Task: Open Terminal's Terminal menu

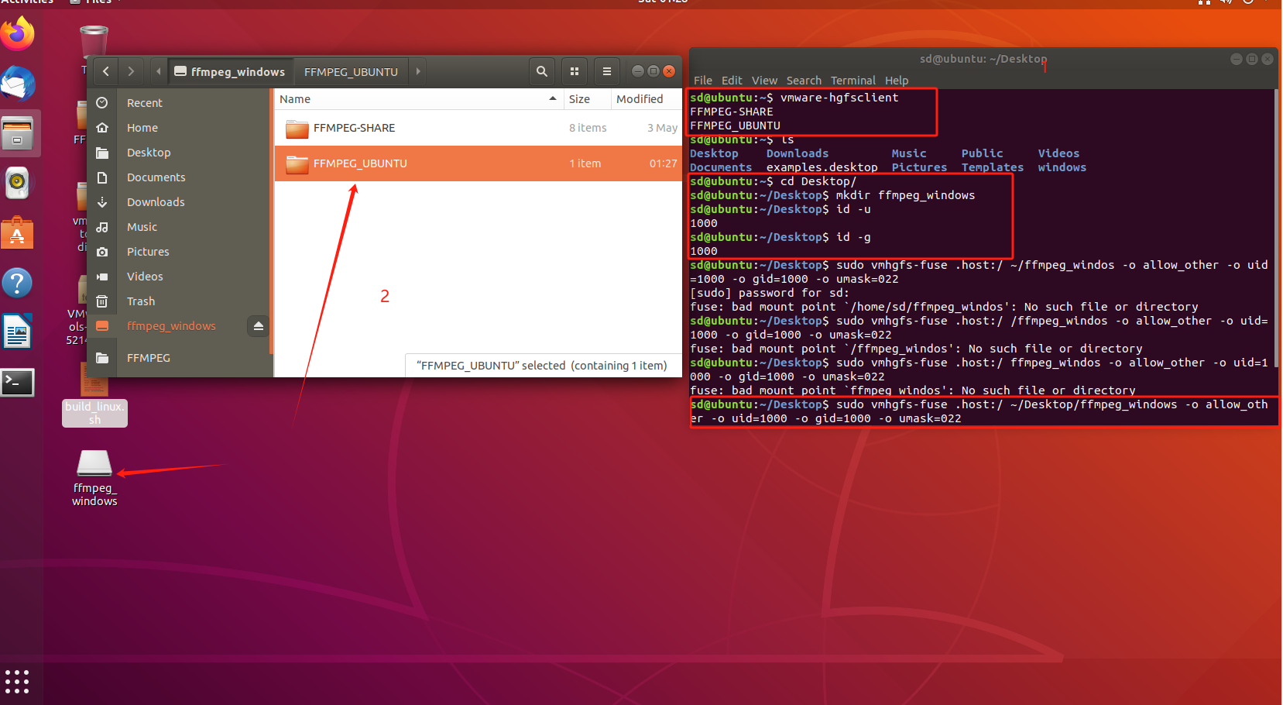Action: click(853, 81)
